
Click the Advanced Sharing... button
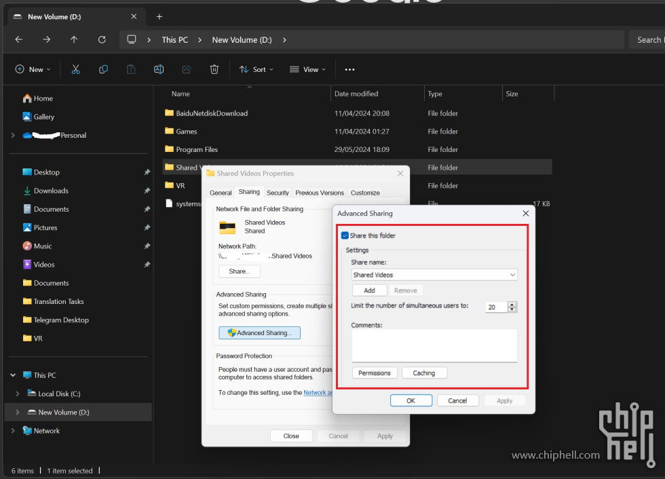259,332
